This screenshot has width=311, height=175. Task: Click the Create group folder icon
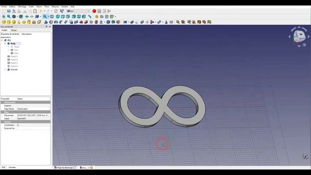[x=102, y=17]
